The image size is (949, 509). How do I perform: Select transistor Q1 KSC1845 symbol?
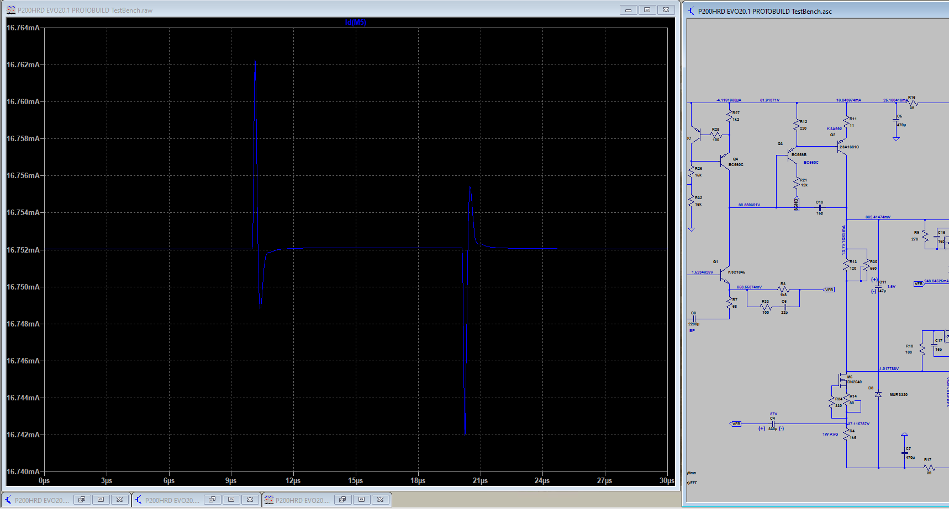pyautogui.click(x=726, y=275)
